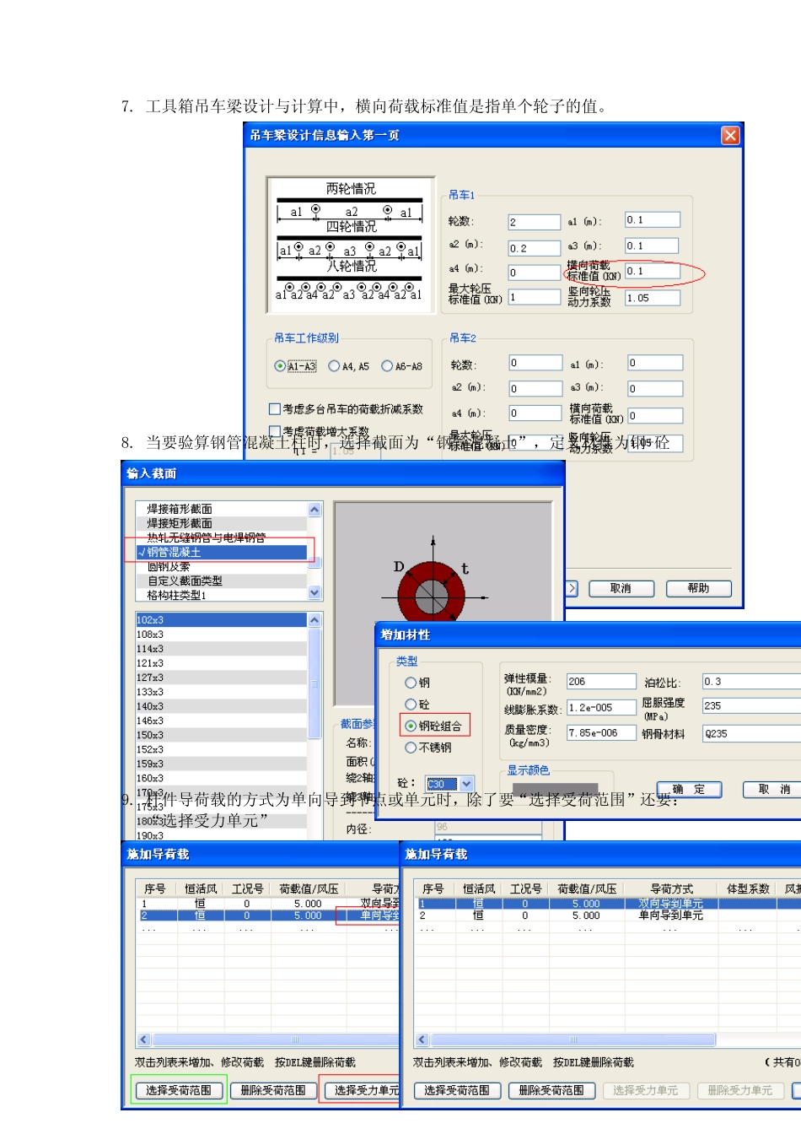The height and width of the screenshot is (1134, 801).
Task: Click 线膨胀系数 field 1.2e-005
Action: [601, 708]
